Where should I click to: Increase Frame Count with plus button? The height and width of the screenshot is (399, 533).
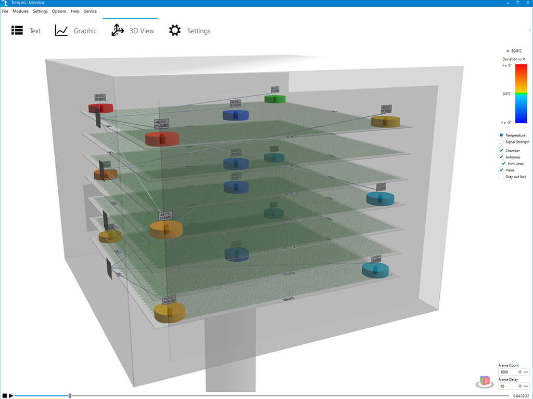pyautogui.click(x=519, y=372)
